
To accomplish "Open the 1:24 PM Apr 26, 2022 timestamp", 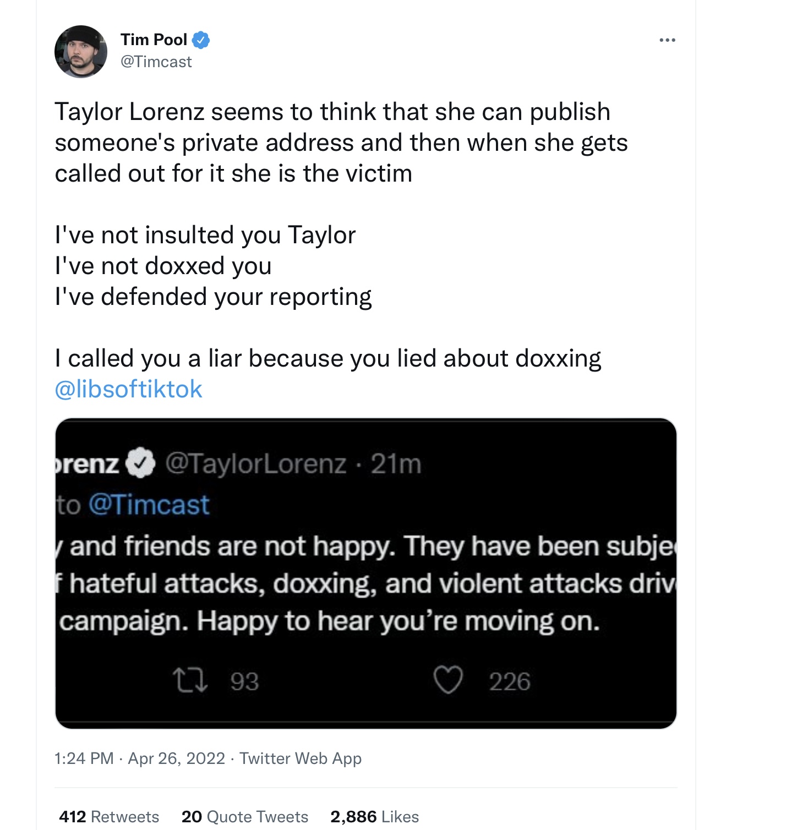I will (x=140, y=758).
